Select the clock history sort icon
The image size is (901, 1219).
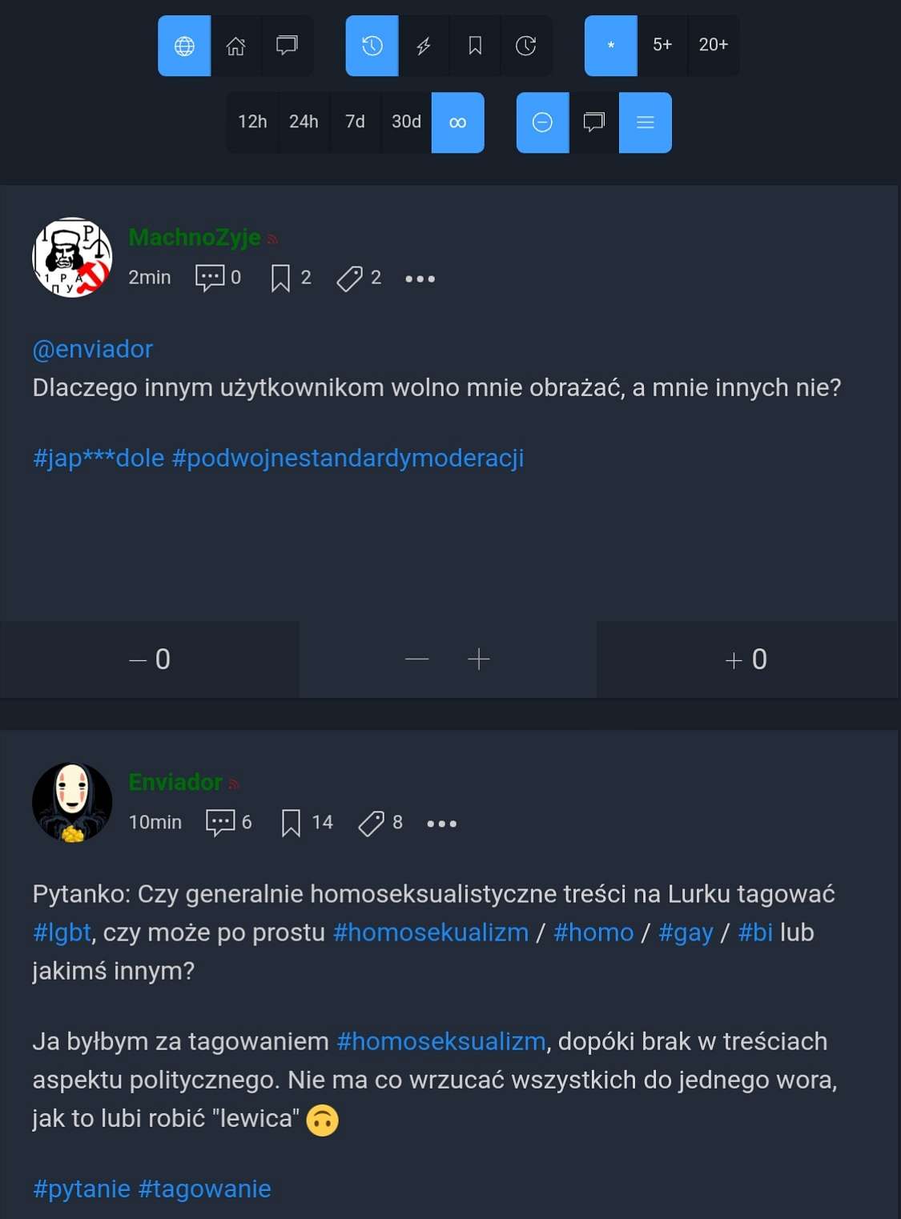click(372, 46)
